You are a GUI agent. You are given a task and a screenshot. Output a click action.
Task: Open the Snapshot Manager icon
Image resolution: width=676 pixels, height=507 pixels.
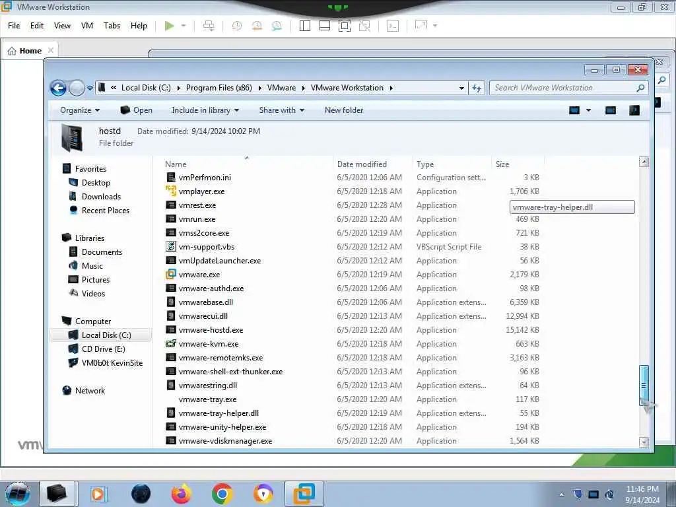point(277,26)
